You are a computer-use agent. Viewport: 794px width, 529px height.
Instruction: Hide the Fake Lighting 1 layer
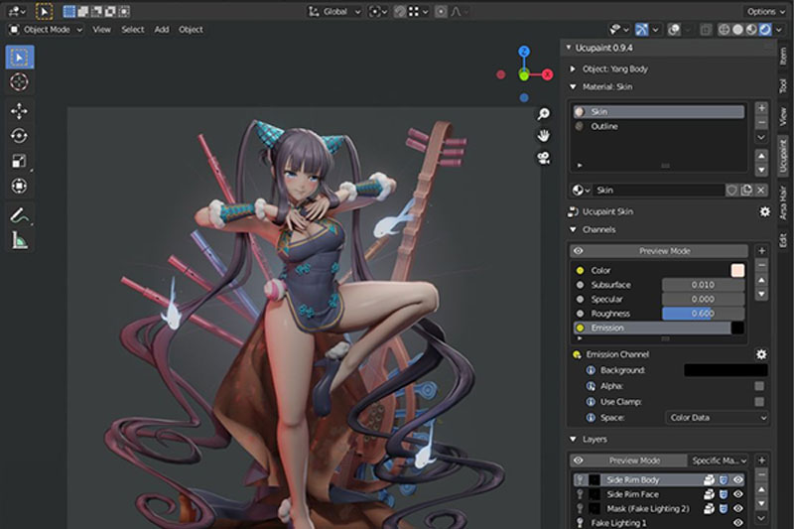click(738, 522)
